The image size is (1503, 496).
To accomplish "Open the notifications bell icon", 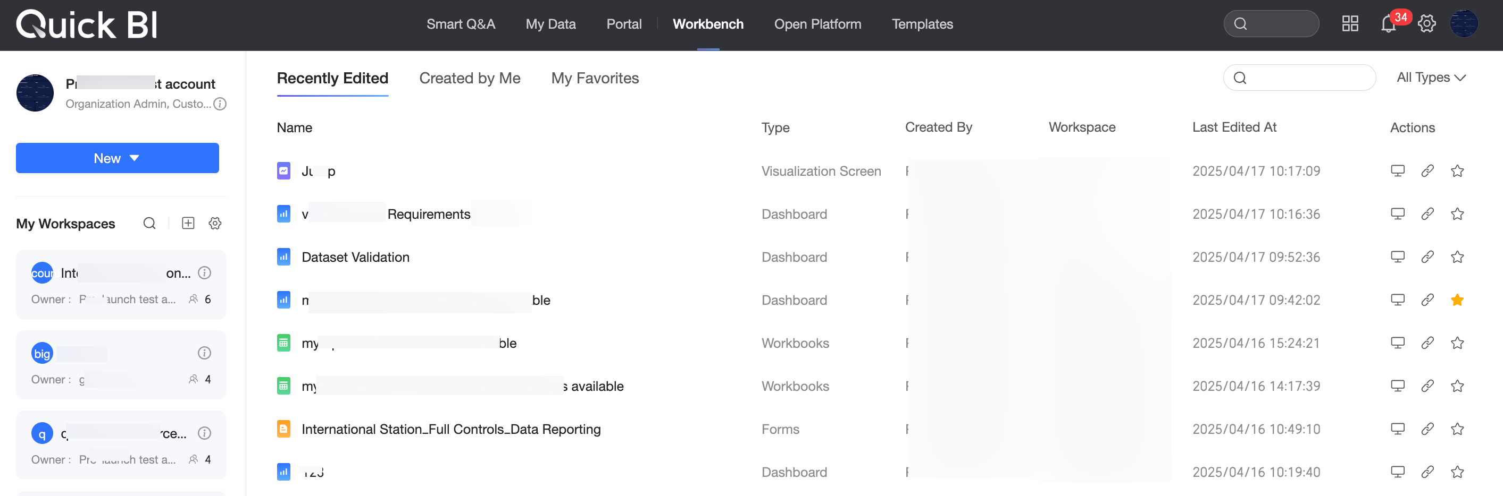I will click(1388, 24).
